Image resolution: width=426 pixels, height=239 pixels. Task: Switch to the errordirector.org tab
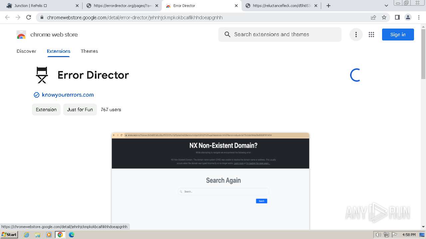(x=122, y=6)
